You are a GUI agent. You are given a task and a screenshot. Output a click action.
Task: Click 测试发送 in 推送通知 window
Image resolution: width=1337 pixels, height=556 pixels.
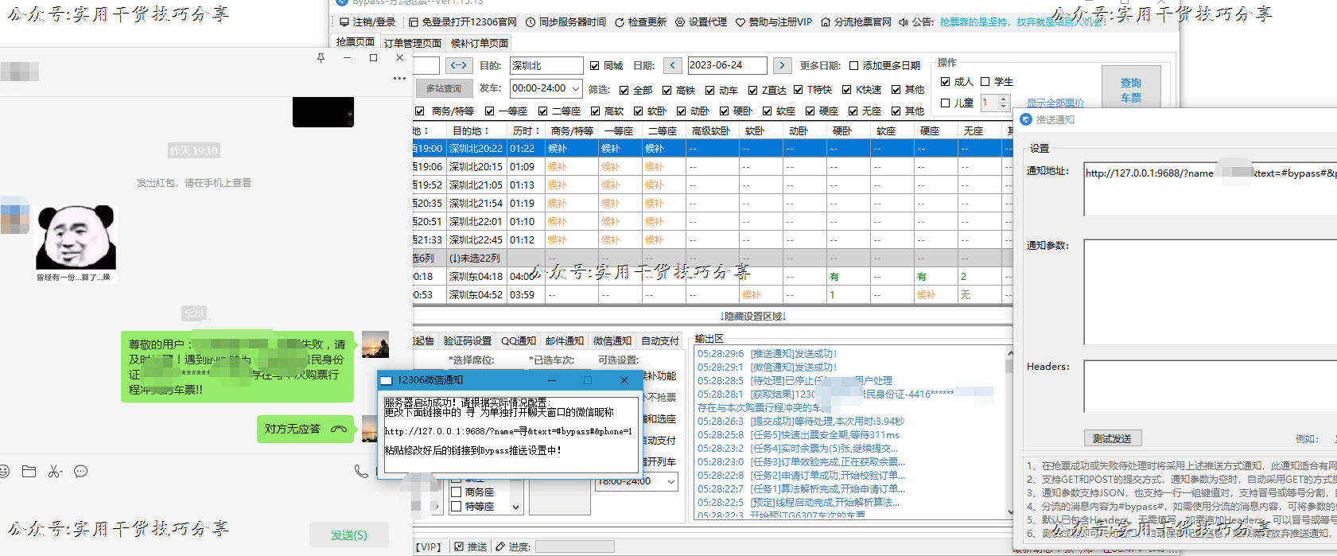pos(1112,438)
